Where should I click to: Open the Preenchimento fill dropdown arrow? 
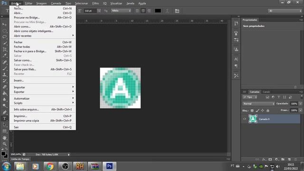tap(300, 110)
